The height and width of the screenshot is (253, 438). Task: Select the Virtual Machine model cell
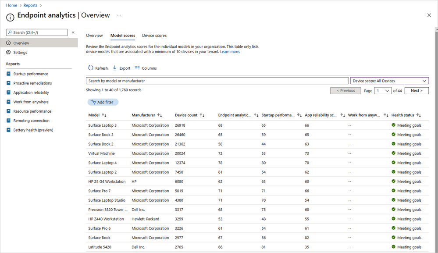[x=101, y=153]
